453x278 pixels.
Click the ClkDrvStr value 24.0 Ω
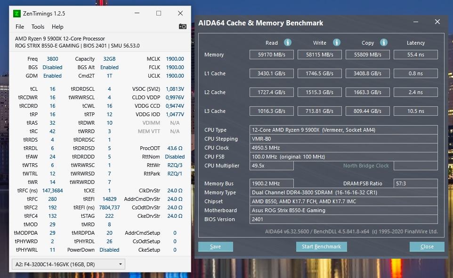coord(175,191)
